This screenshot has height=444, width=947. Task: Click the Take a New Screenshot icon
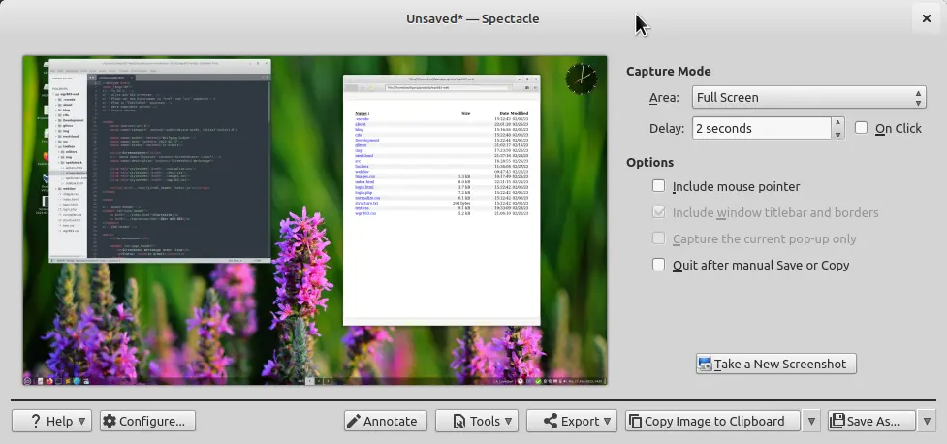click(705, 365)
